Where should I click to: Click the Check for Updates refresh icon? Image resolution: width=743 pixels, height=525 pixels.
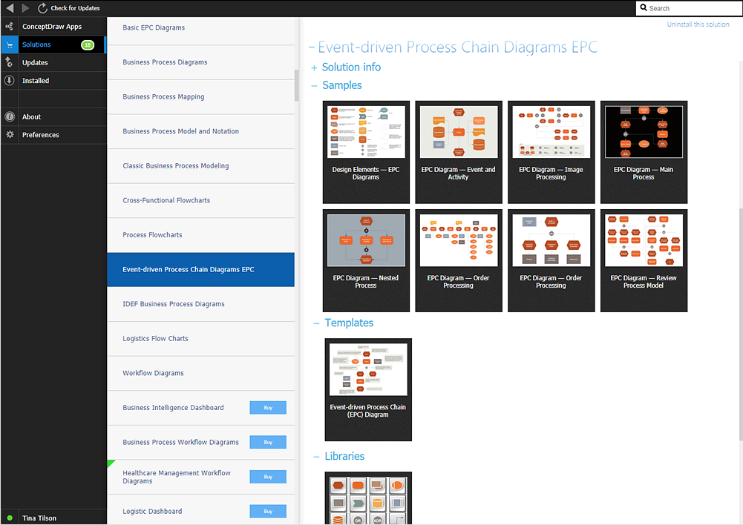click(x=42, y=8)
